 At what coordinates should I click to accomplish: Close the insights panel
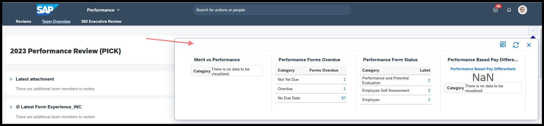(529, 45)
